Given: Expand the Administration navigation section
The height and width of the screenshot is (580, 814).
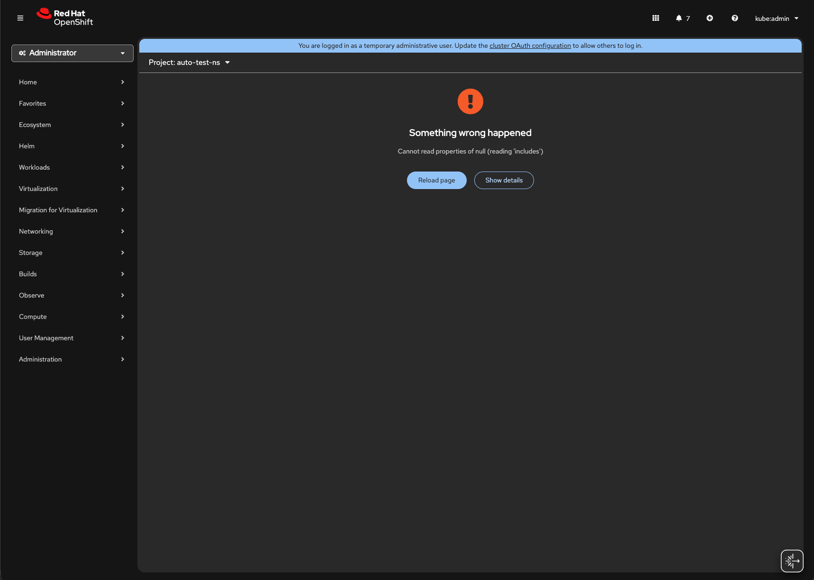Looking at the screenshot, I should (72, 359).
